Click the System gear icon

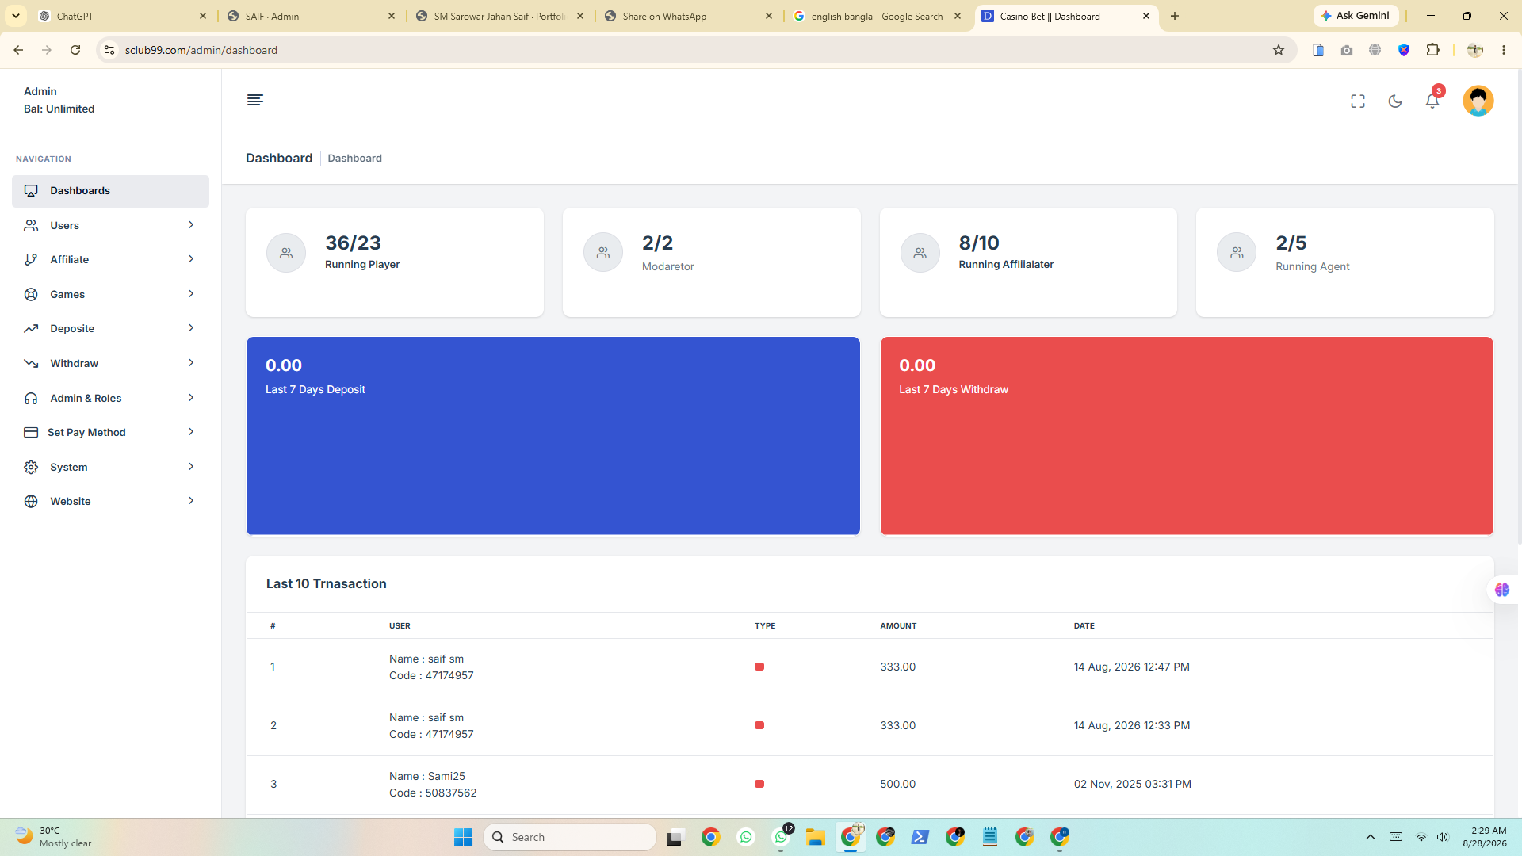(31, 467)
